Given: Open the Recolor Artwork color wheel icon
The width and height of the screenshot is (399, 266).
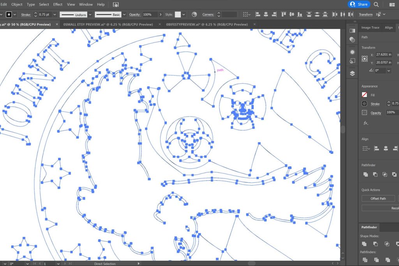Looking at the screenshot, I should click(x=194, y=14).
